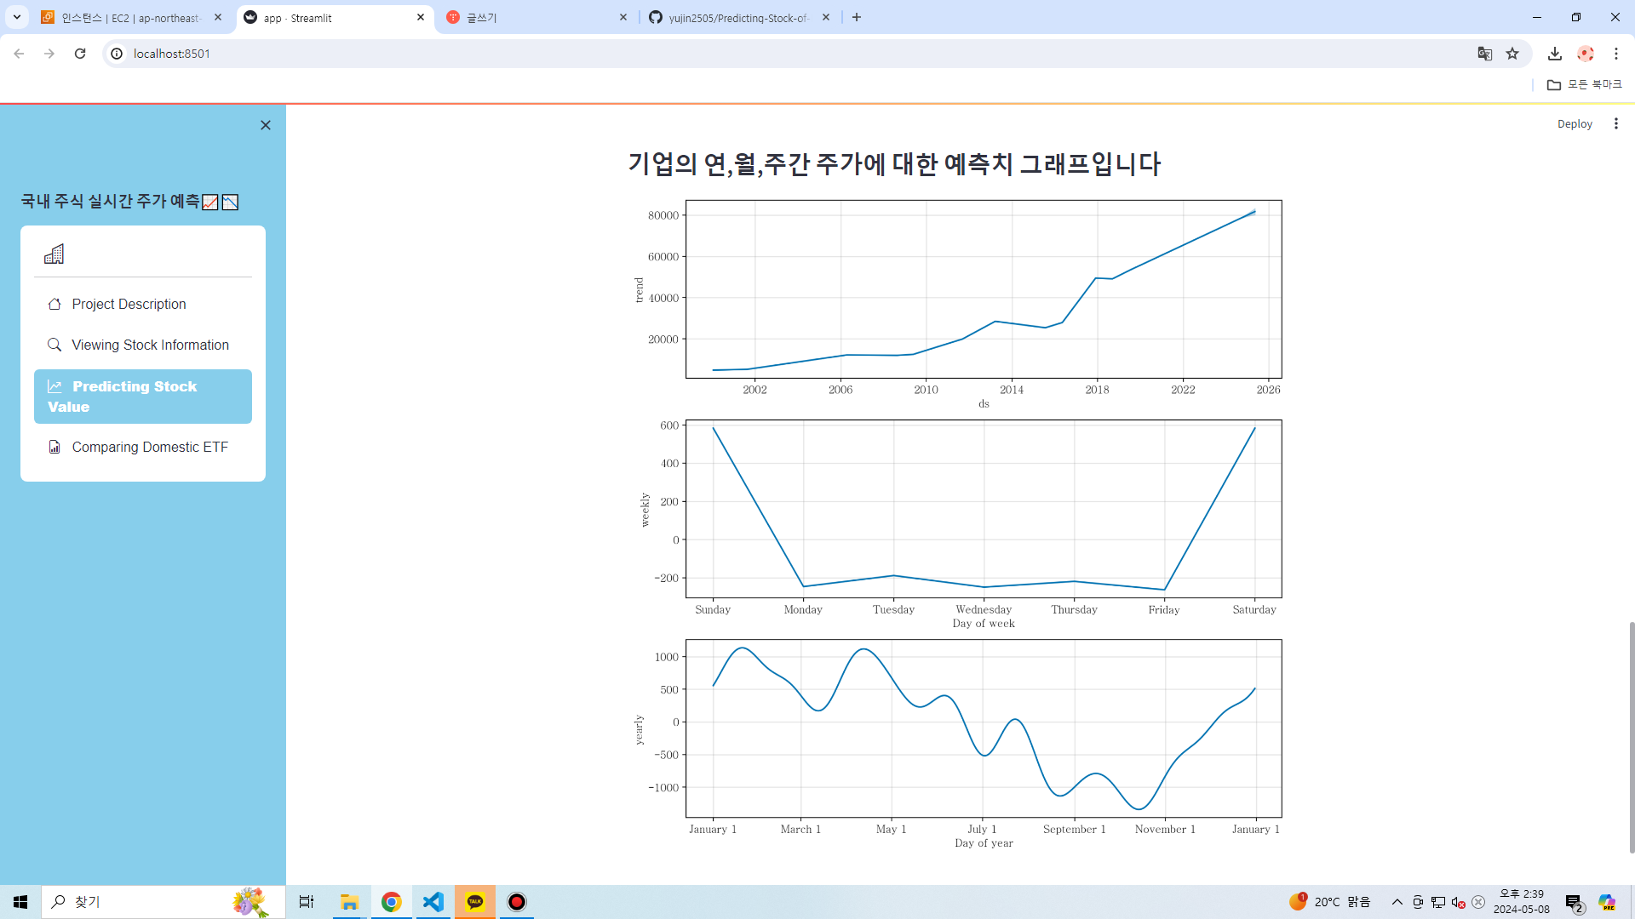
Task: Close the Streamlit sidebar with X
Action: click(x=266, y=125)
